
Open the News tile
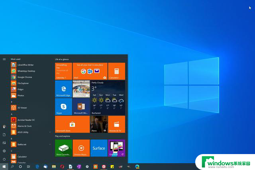[99, 124]
